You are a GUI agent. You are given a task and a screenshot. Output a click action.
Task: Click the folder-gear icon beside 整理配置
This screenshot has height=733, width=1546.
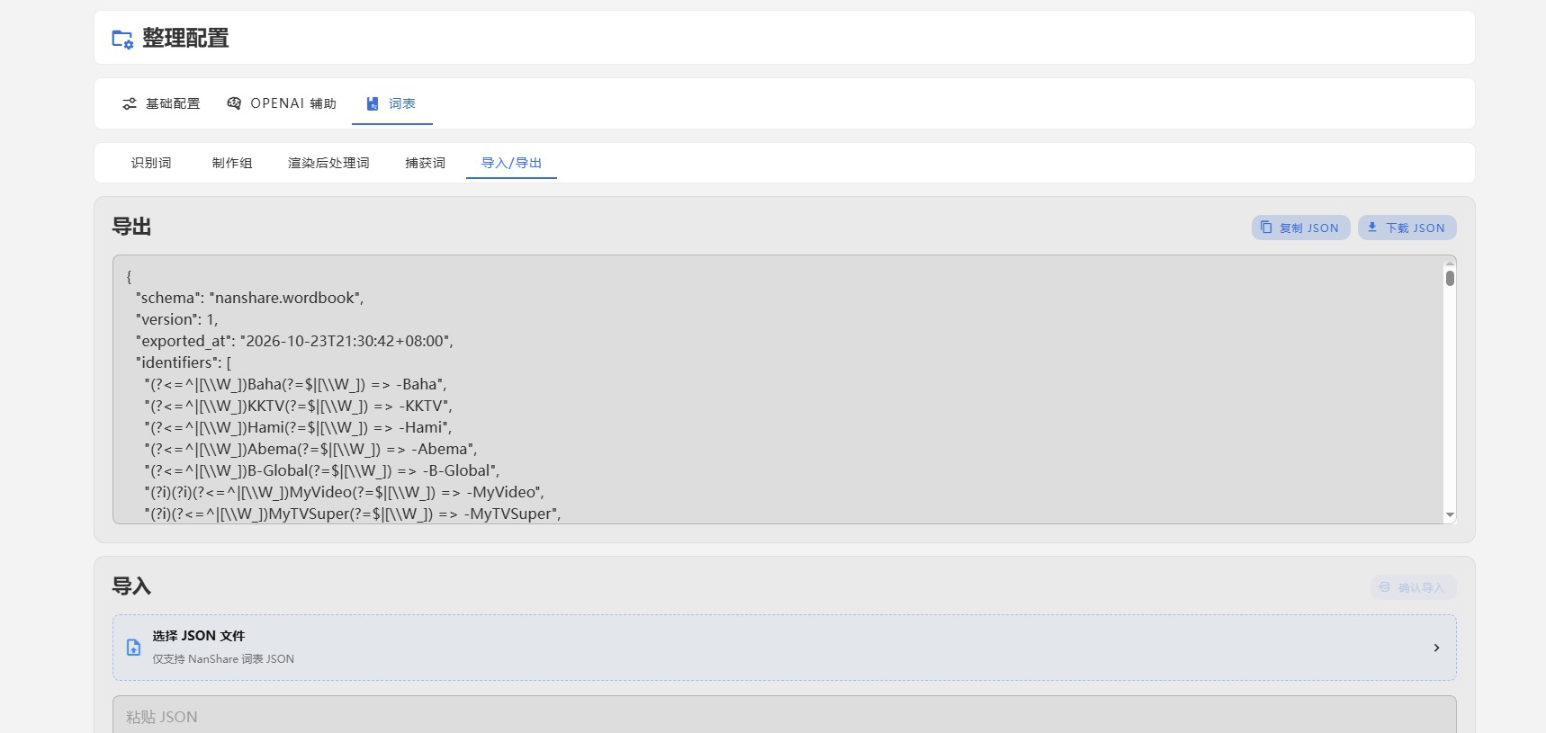coord(122,39)
